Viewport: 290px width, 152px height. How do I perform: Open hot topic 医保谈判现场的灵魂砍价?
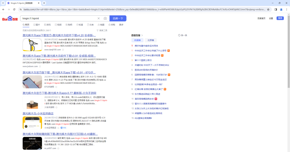[146, 70]
